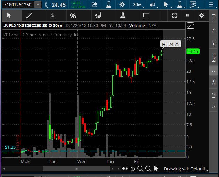Click the flask icon in the drawing toolbar
Image resolution: width=219 pixels, height=177 pixels.
pyautogui.click(x=123, y=15)
